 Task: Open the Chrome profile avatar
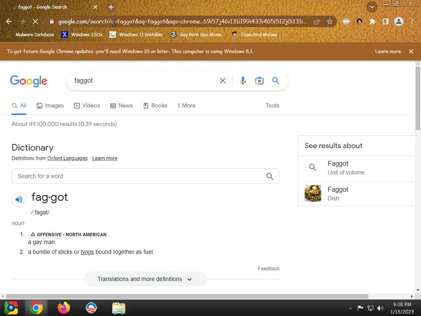pos(399,21)
